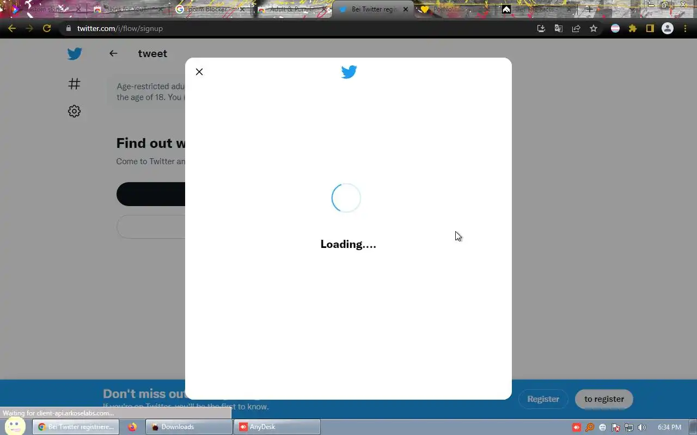
Task: Switch to the Adult & Porn tab
Action: (291, 9)
